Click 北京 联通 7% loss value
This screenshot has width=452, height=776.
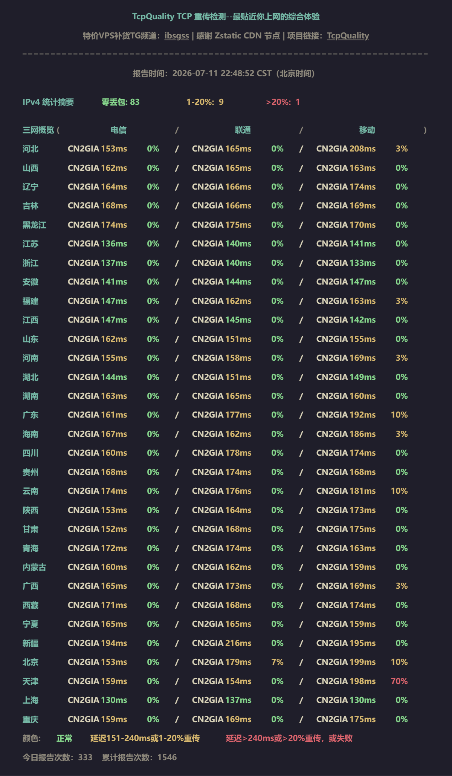click(x=277, y=662)
